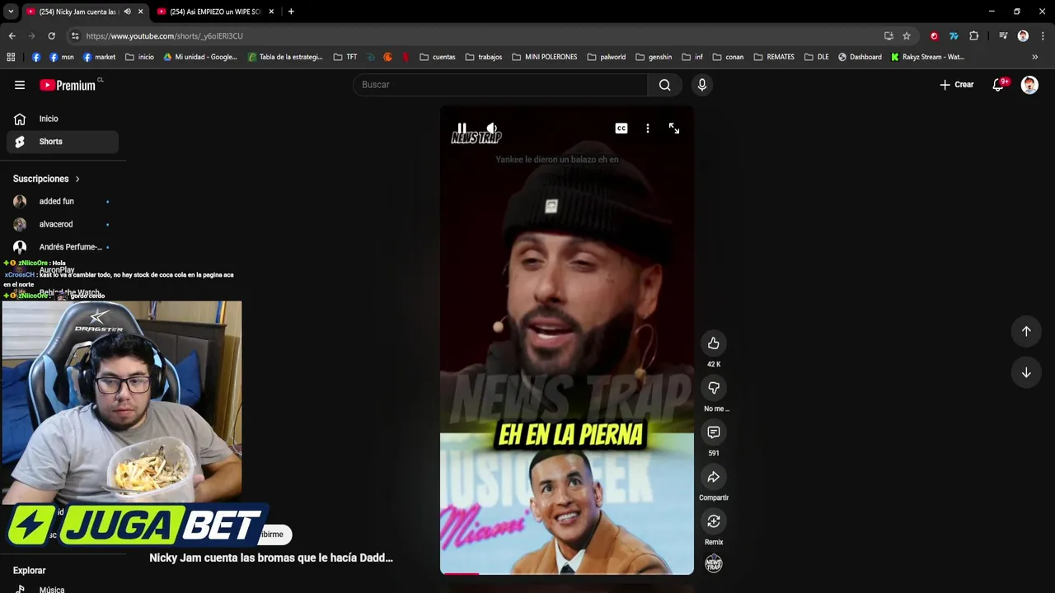Image resolution: width=1055 pixels, height=593 pixels.
Task: Open the YouTube hamburger guide menu
Action: click(x=20, y=85)
